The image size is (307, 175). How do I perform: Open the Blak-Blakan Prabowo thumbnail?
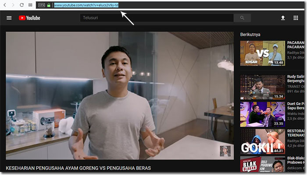(263, 164)
